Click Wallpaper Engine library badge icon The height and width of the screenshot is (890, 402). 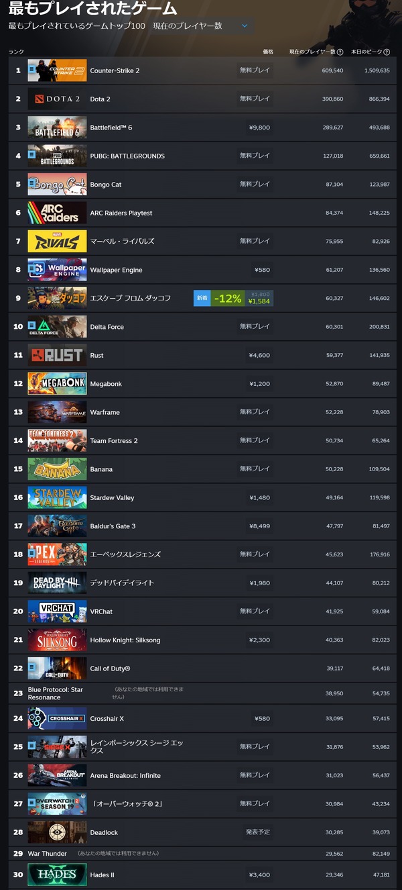(31, 268)
